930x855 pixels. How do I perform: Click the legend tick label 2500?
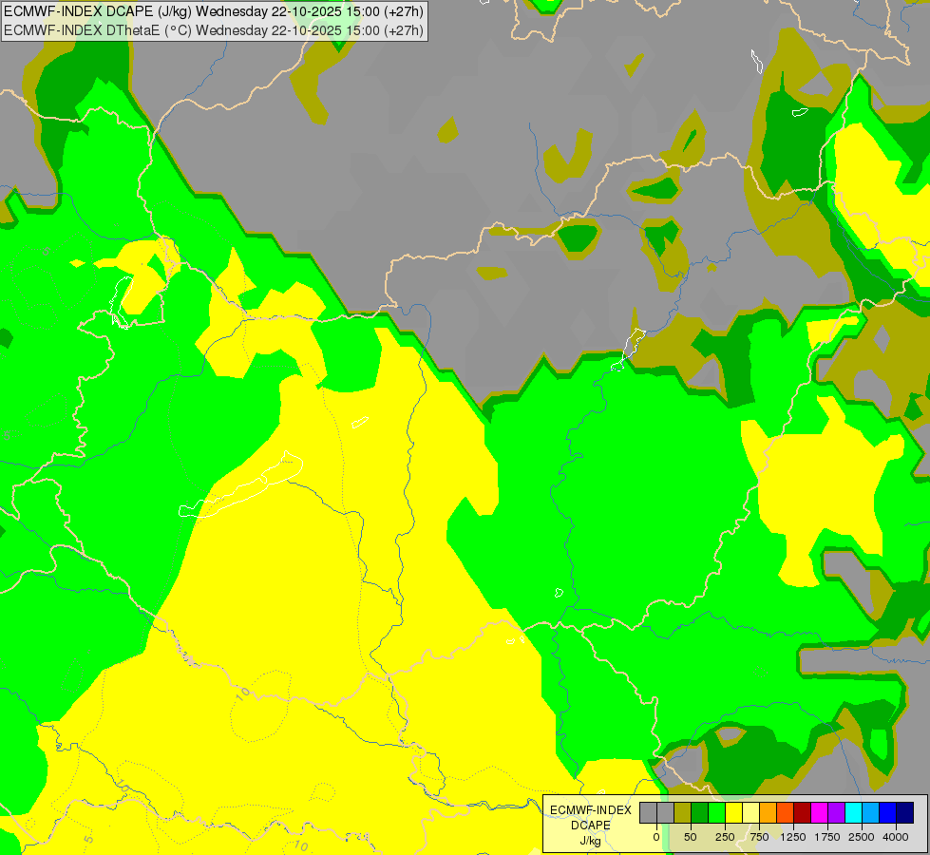[862, 837]
